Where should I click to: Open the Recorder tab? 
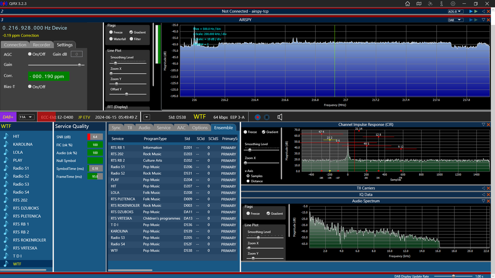[41, 45]
